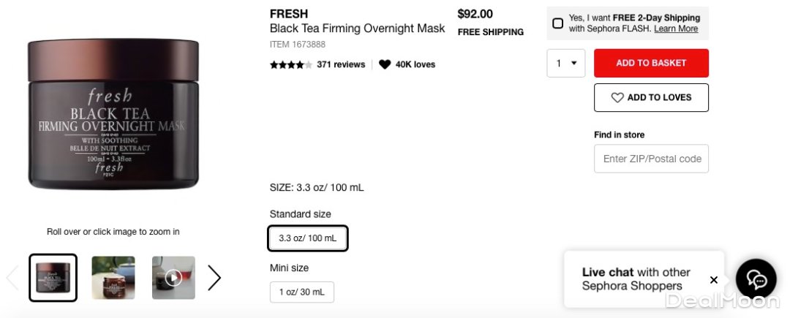Zoom in on main product image

pos(113,113)
